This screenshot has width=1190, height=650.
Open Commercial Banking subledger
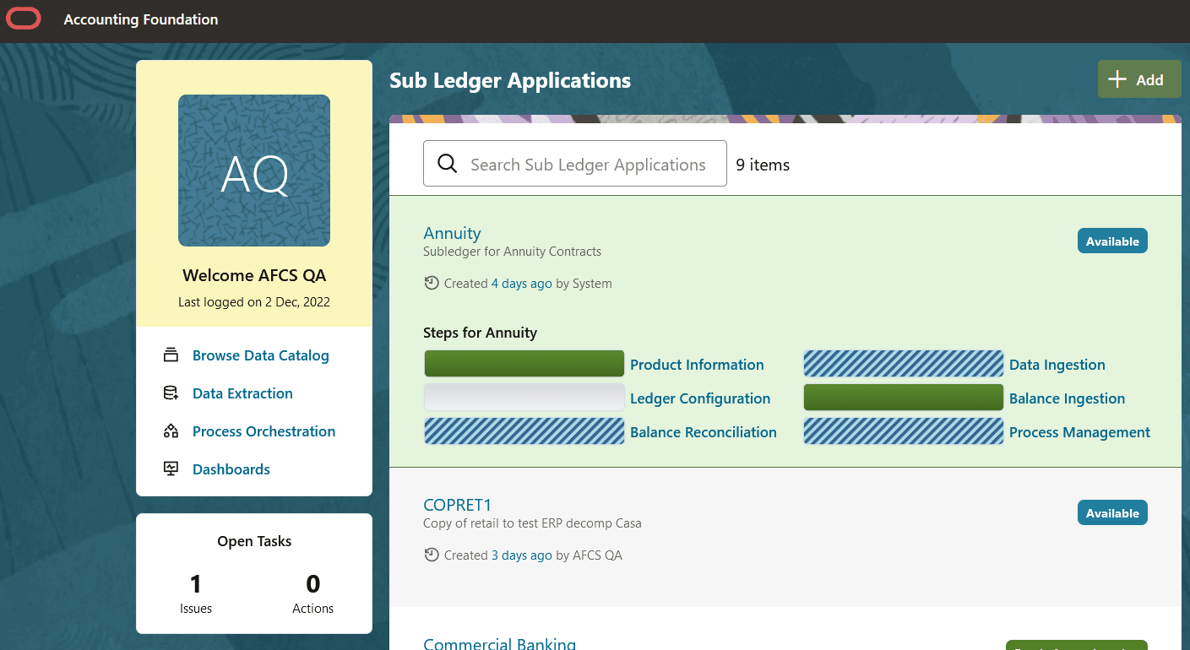click(499, 643)
